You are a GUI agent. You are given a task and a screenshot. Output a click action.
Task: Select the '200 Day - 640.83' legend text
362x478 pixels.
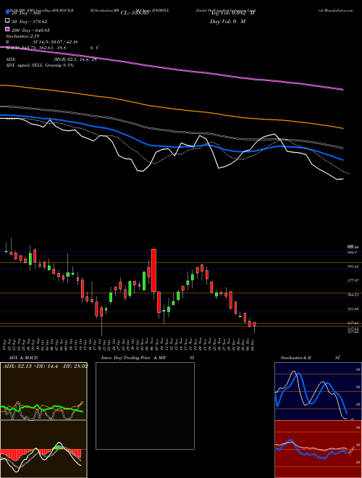[31, 30]
